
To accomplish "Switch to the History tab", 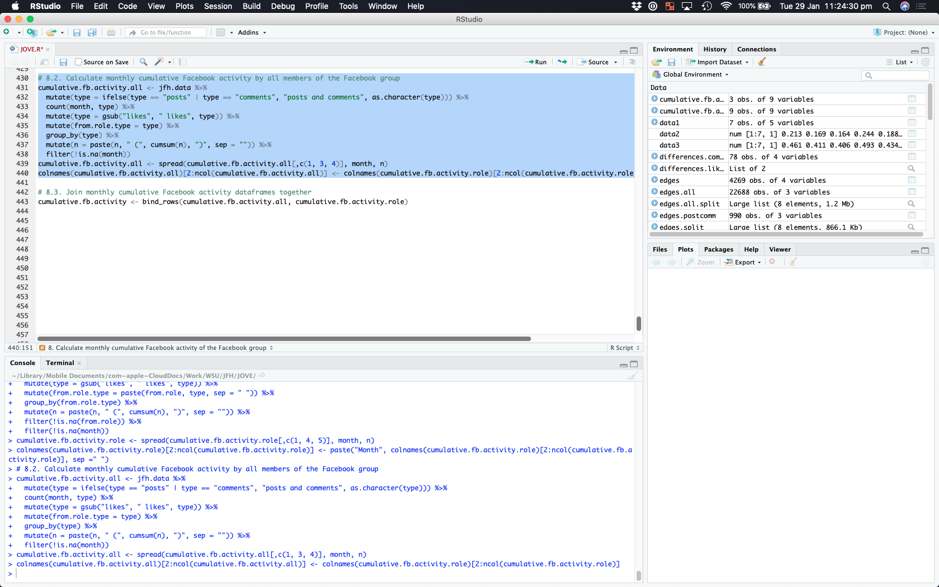I will 714,49.
